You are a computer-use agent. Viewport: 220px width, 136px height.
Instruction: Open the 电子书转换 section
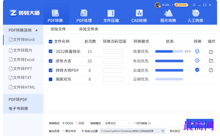(x=18, y=109)
